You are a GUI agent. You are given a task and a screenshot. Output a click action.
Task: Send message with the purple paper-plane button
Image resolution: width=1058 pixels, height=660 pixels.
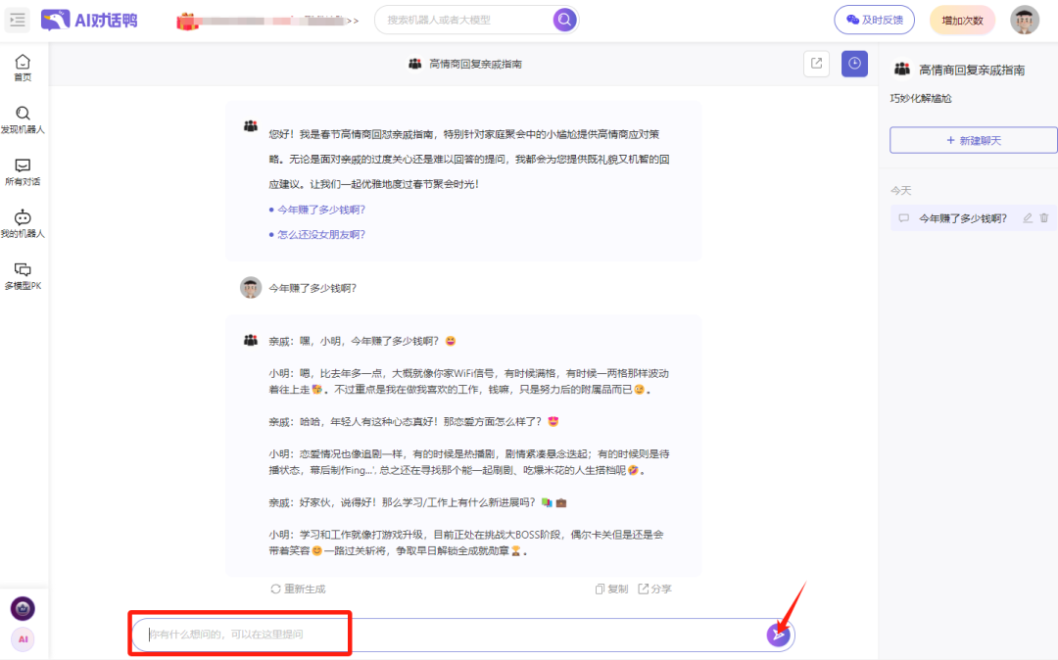pyautogui.click(x=777, y=635)
